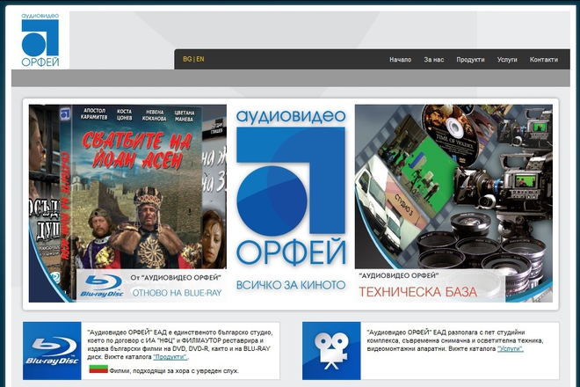Click the Blu-ray Disc blue tile icon
This screenshot has width=580, height=387.
coord(52,351)
